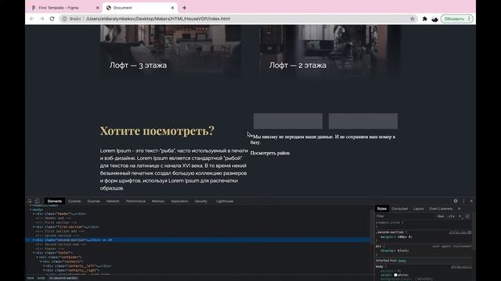
Task: Go back in browser history
Action: [x=31, y=19]
